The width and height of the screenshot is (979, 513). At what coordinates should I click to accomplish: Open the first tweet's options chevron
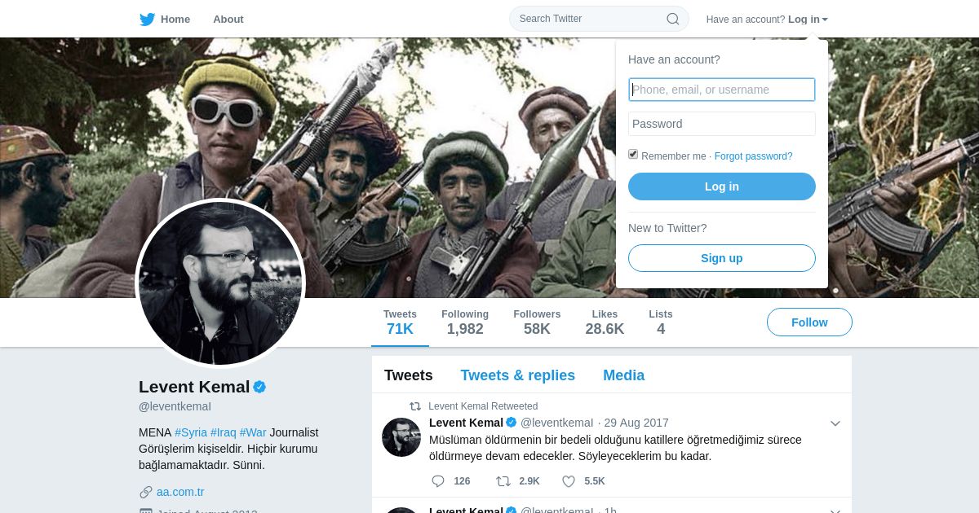point(835,423)
